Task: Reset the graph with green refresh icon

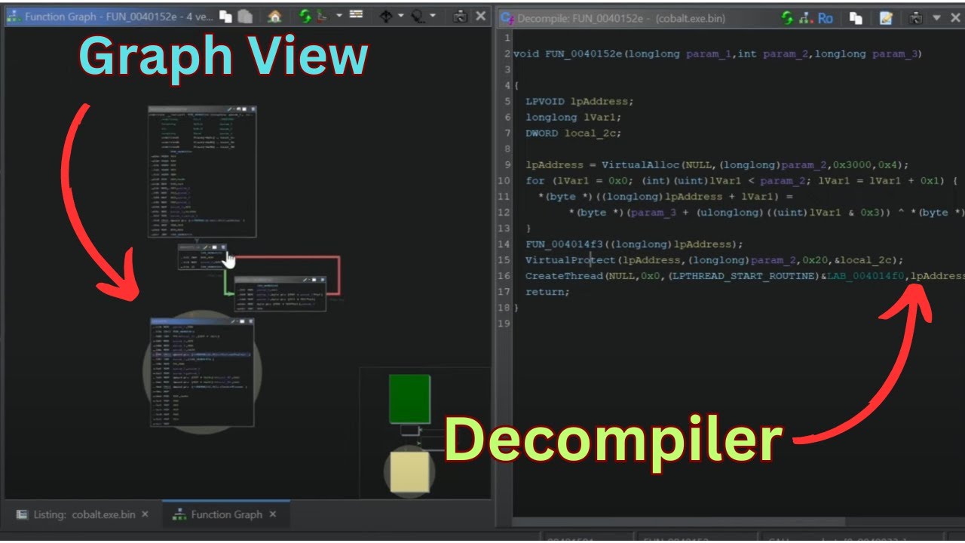Action: [x=305, y=16]
